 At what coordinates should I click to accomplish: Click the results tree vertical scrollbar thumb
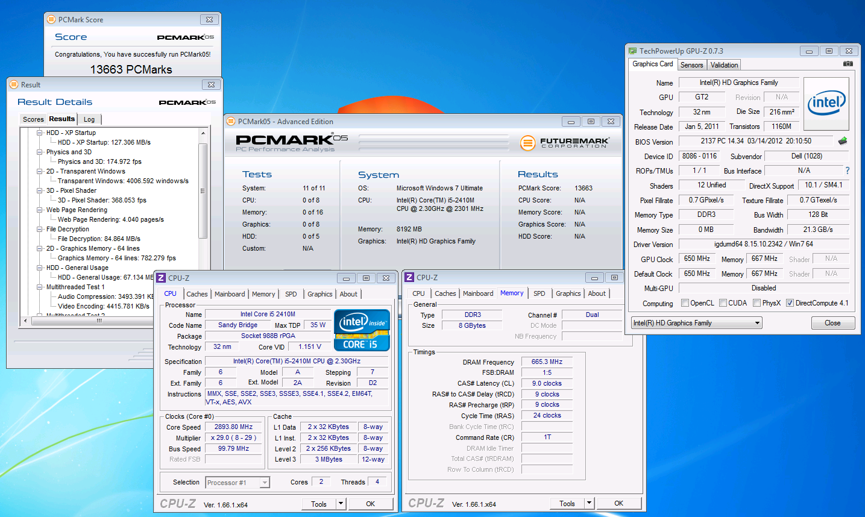tap(203, 191)
